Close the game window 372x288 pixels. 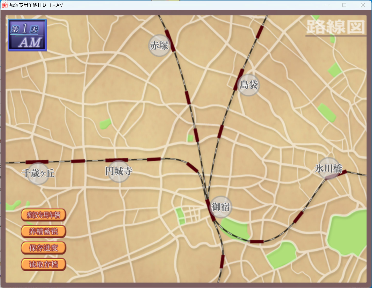tap(362, 5)
